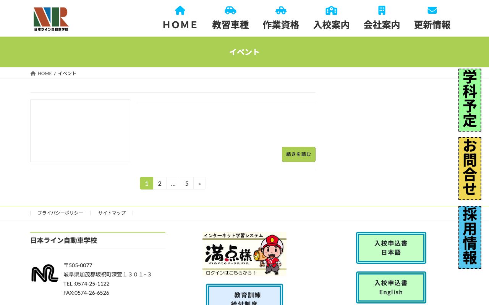
Task: Click the truck icon above 作業資格
Action: click(281, 10)
